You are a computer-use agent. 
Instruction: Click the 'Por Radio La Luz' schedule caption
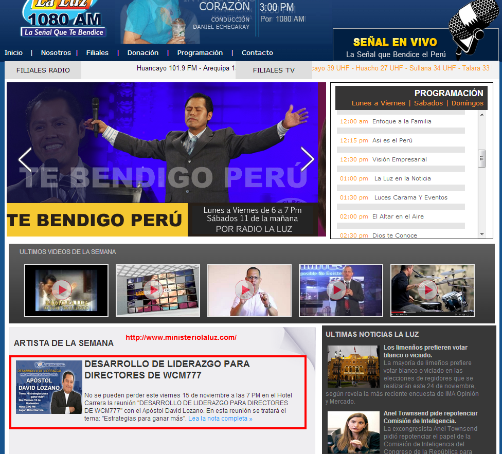tap(254, 229)
